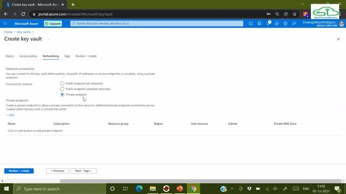Open File Explorer from taskbar
346x194 pixels.
pyautogui.click(x=152, y=189)
